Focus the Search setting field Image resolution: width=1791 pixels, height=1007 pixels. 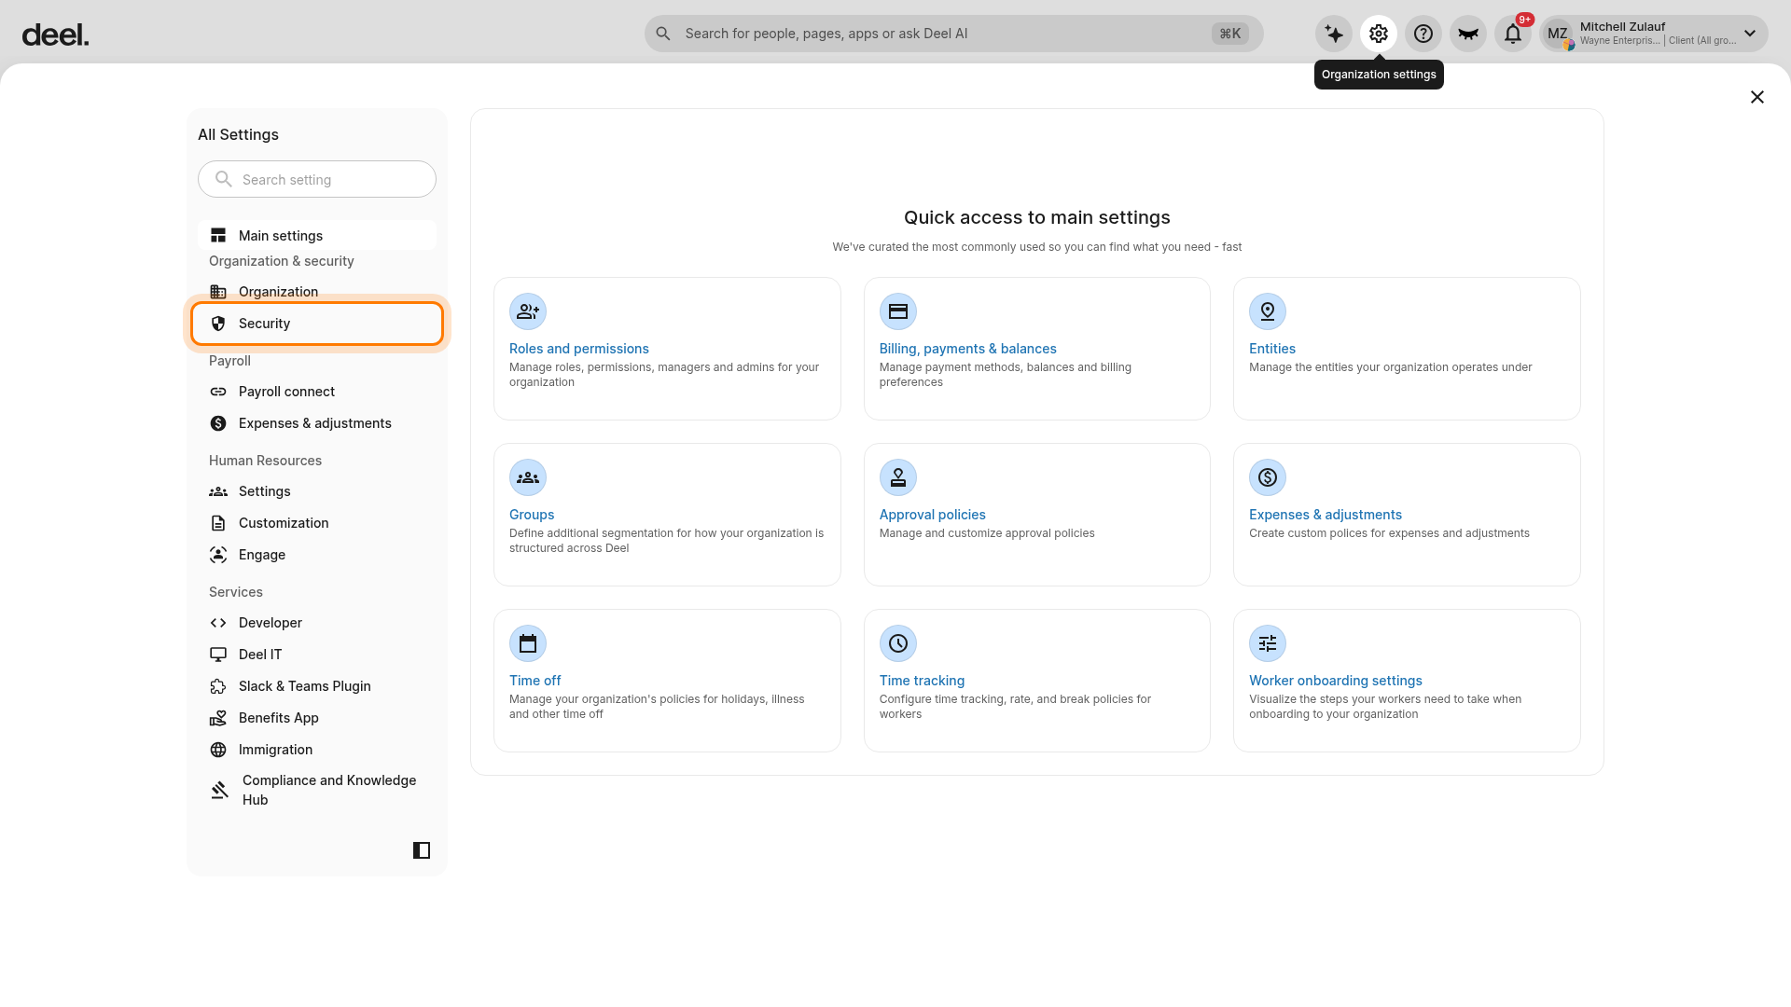coord(317,179)
